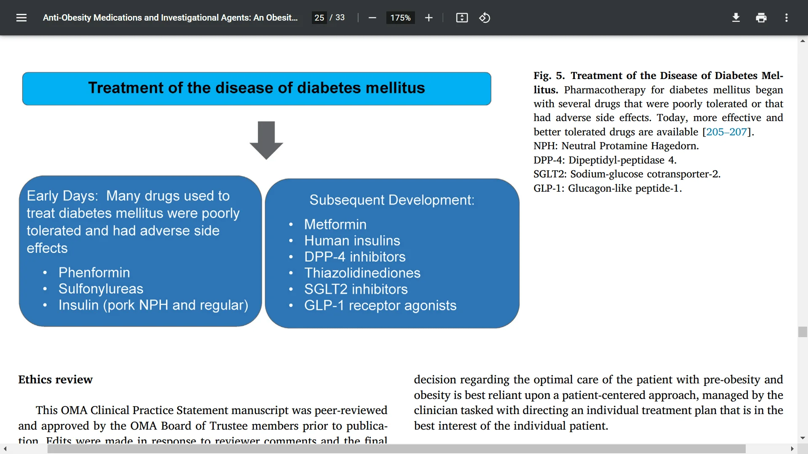Click 'SGLT2: Sodium-glucose cotransporter-2.' caption line

(627, 174)
